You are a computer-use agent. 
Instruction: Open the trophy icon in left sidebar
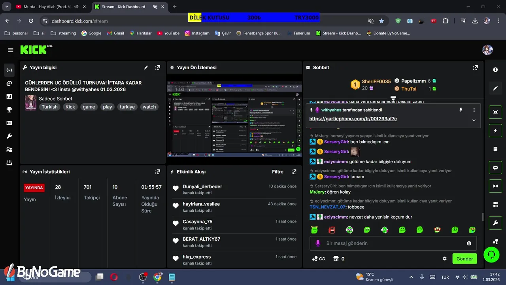9,110
